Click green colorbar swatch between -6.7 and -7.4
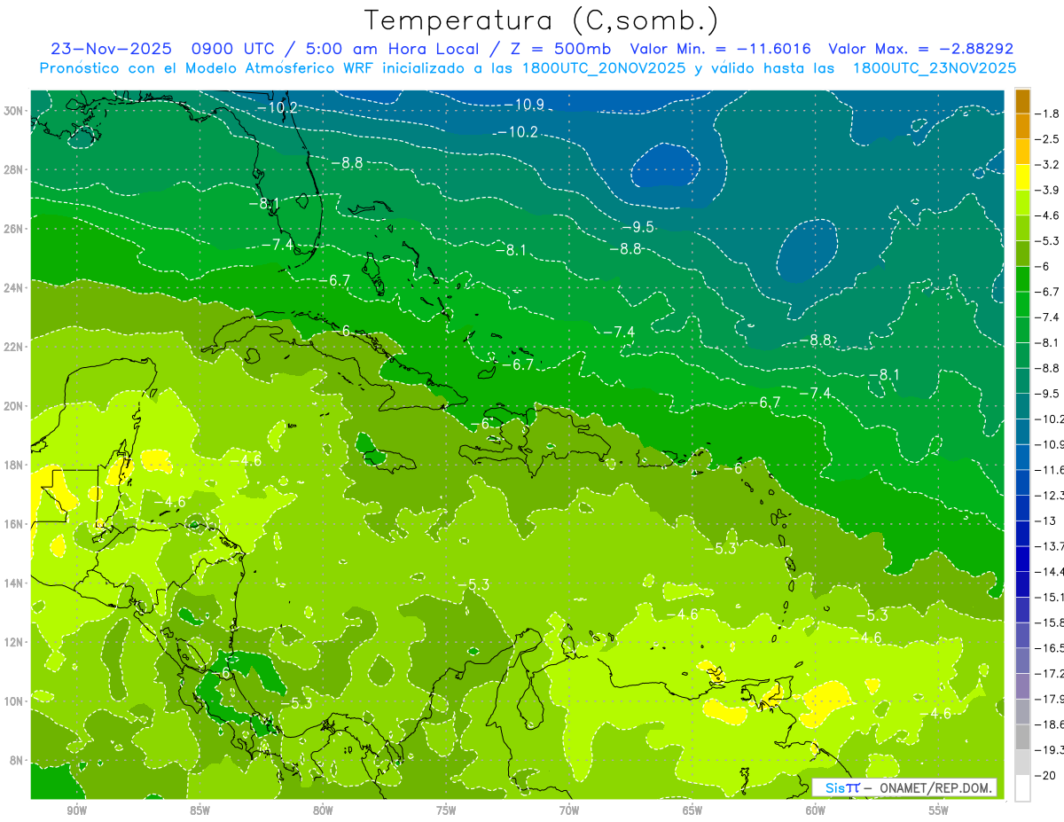 point(1022,304)
